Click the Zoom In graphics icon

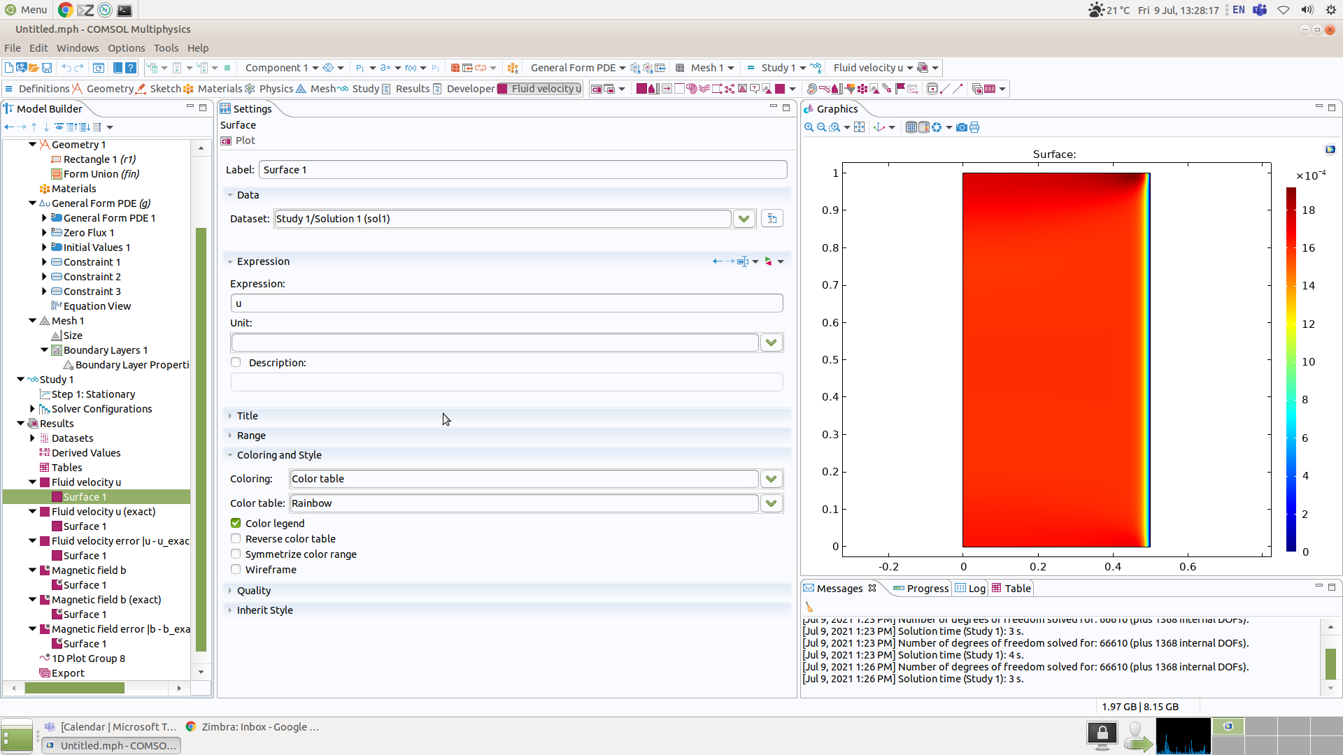click(x=809, y=127)
